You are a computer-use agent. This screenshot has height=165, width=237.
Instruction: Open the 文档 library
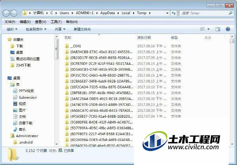click(22, 117)
